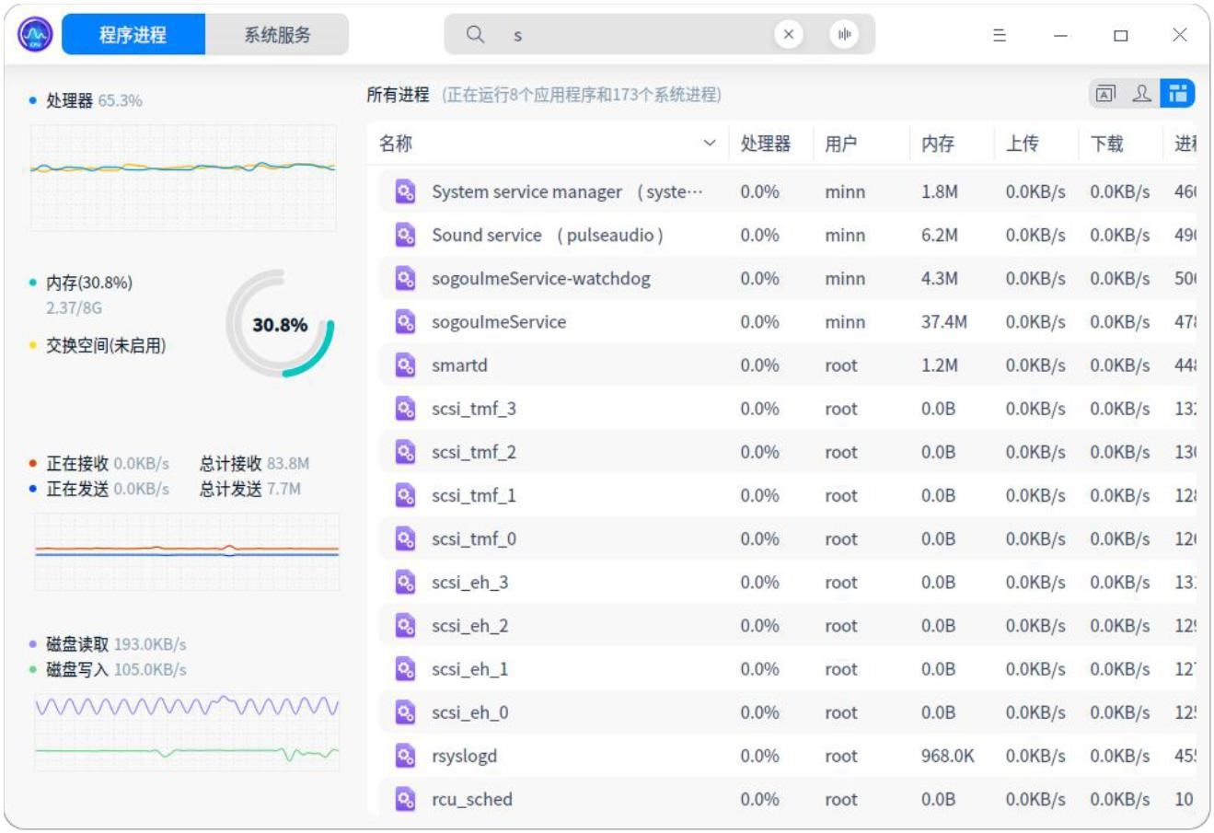The image size is (1214, 833).
Task: Open the main hamburger menu
Action: click(x=1000, y=35)
